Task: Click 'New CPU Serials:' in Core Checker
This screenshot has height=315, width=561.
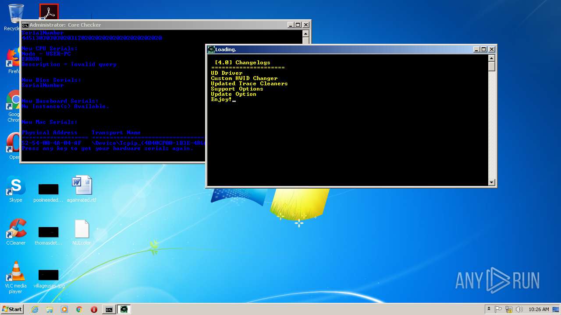Action: point(50,49)
